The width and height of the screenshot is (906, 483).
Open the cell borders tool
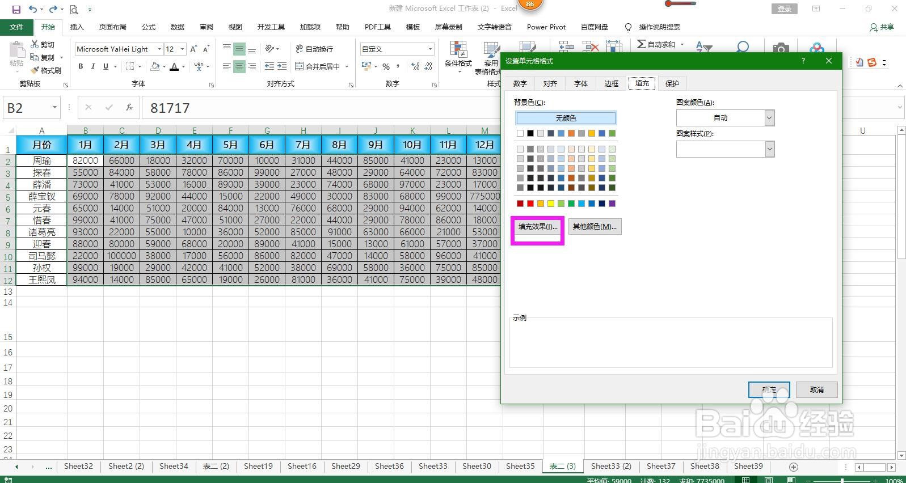pyautogui.click(x=130, y=66)
